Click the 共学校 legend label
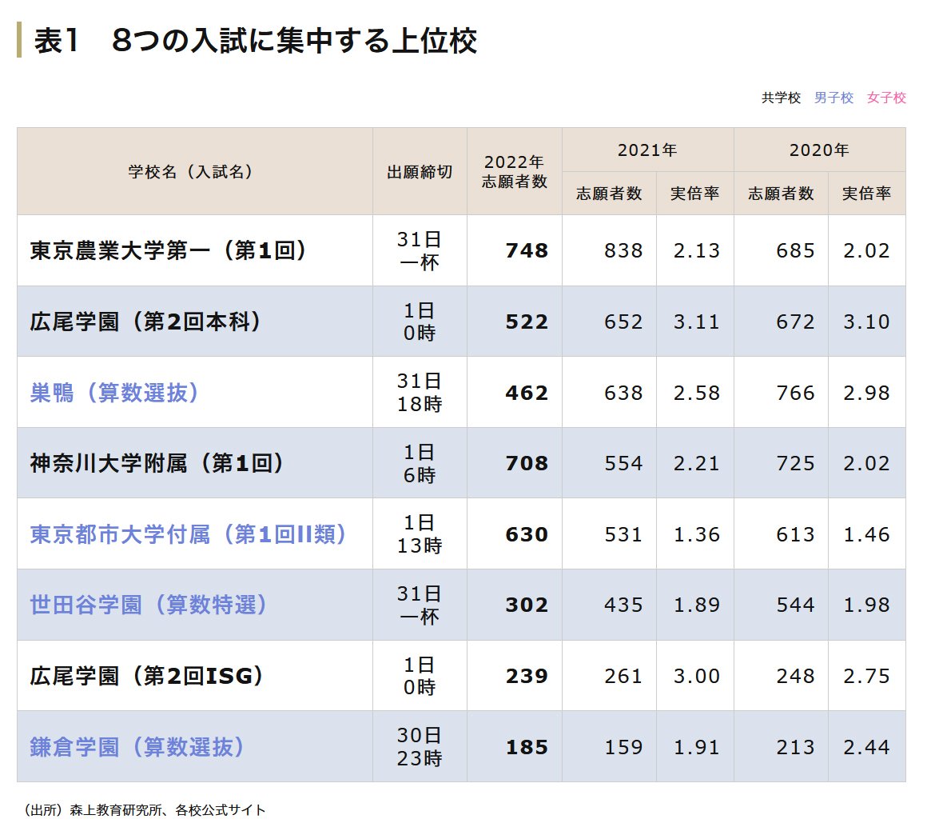The width and height of the screenshot is (927, 835). (781, 98)
